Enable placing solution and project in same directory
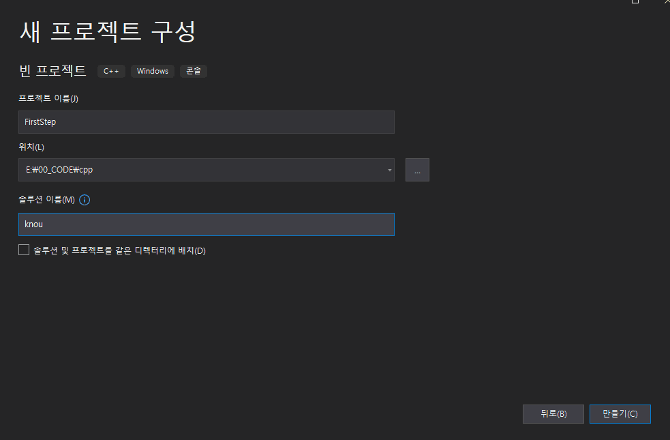 pyautogui.click(x=25, y=250)
